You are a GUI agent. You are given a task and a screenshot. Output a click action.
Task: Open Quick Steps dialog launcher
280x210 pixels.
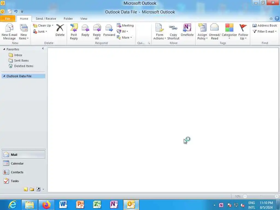click(x=149, y=43)
